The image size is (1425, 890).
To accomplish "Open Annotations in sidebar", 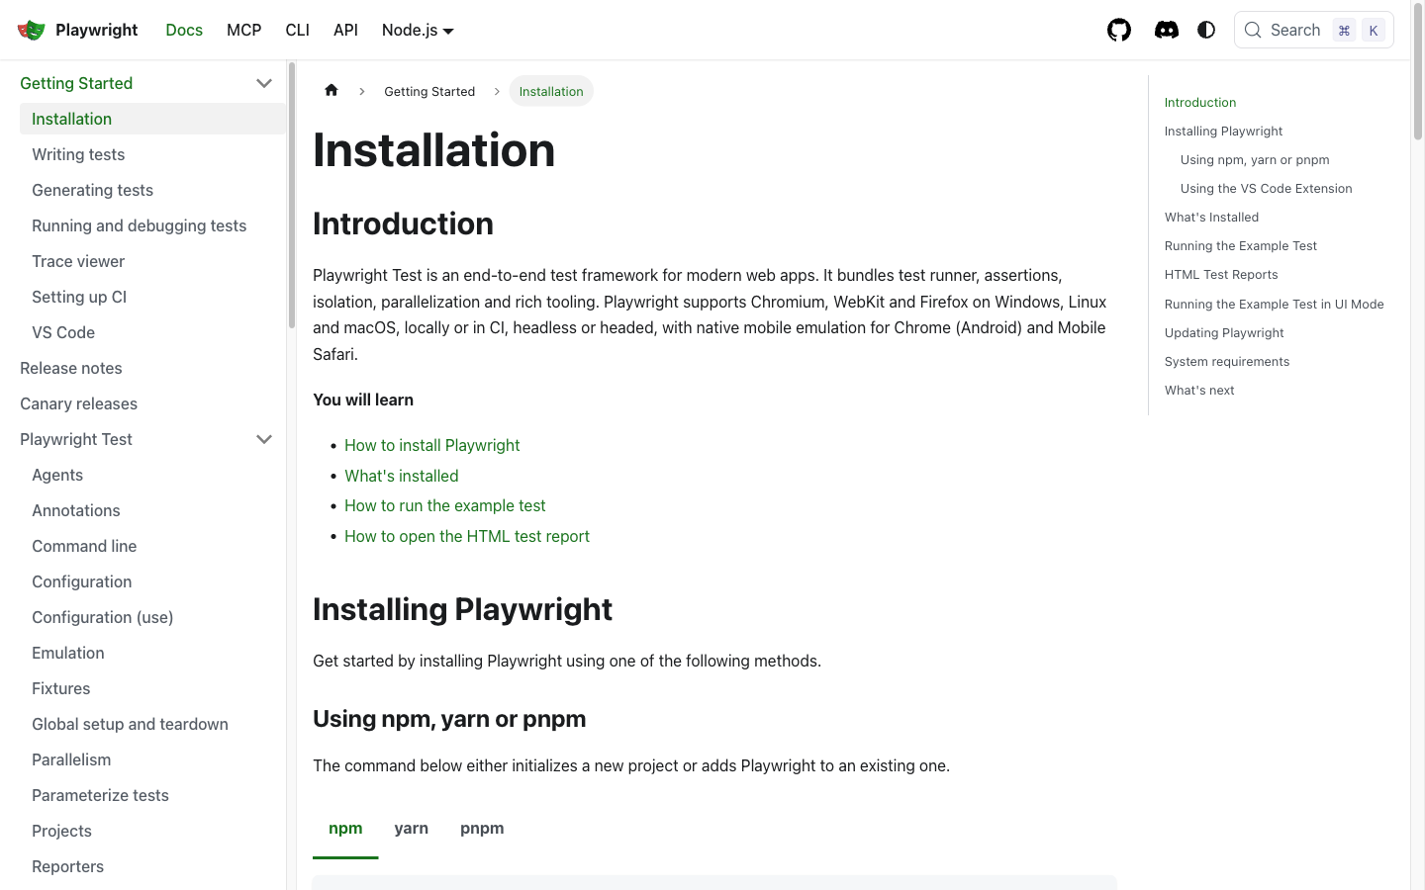I will [x=76, y=510].
